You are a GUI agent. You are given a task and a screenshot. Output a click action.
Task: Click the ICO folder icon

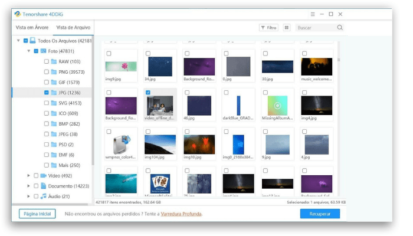pyautogui.click(x=54, y=113)
